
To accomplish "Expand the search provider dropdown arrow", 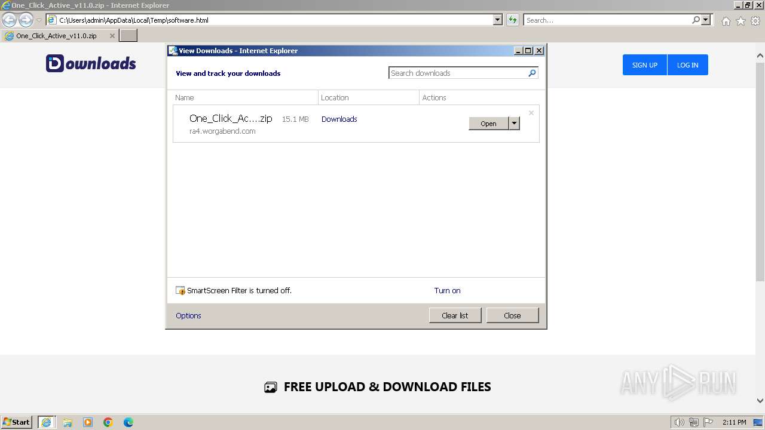I will point(706,20).
